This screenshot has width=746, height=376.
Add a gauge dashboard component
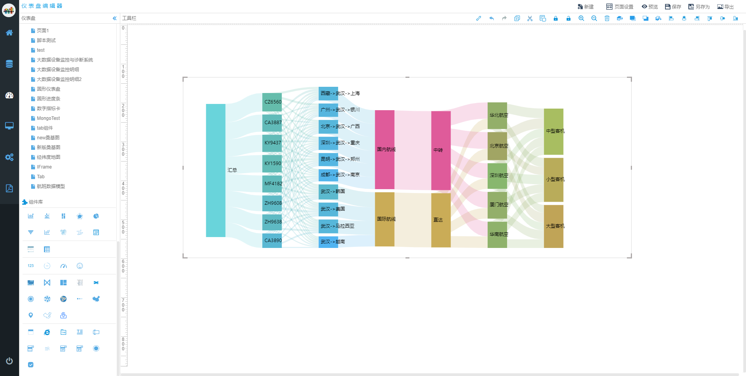tap(63, 266)
